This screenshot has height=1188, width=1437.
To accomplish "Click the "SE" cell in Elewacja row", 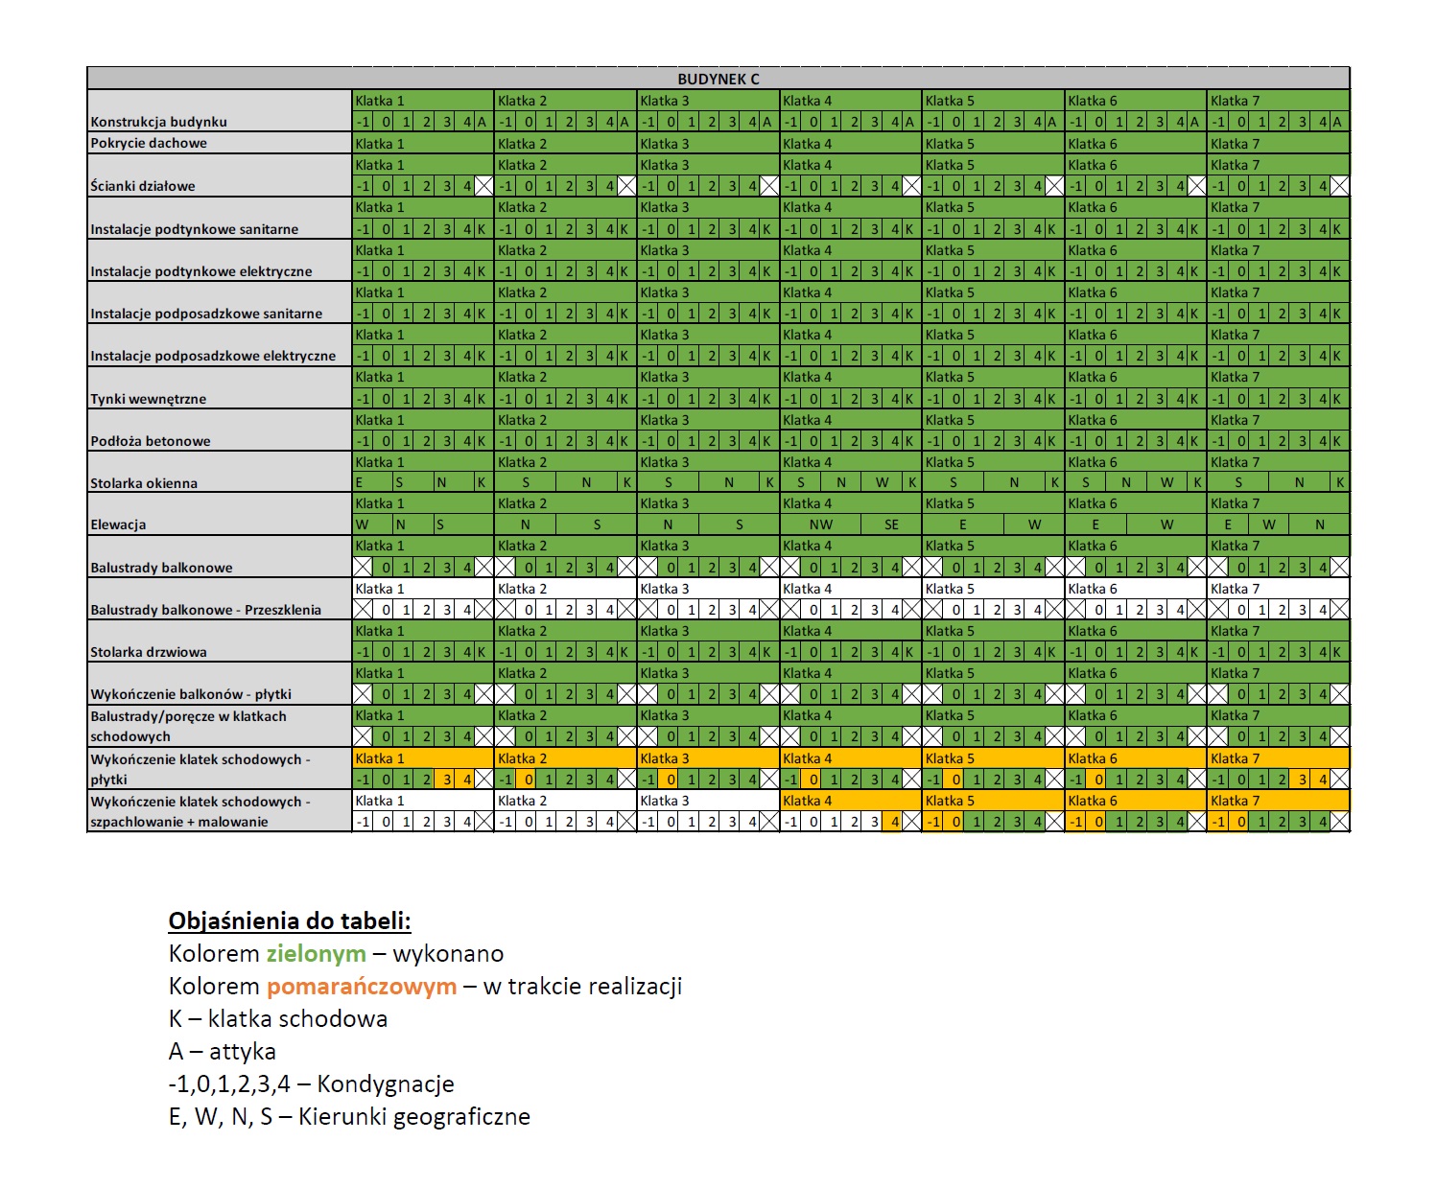I will (891, 524).
